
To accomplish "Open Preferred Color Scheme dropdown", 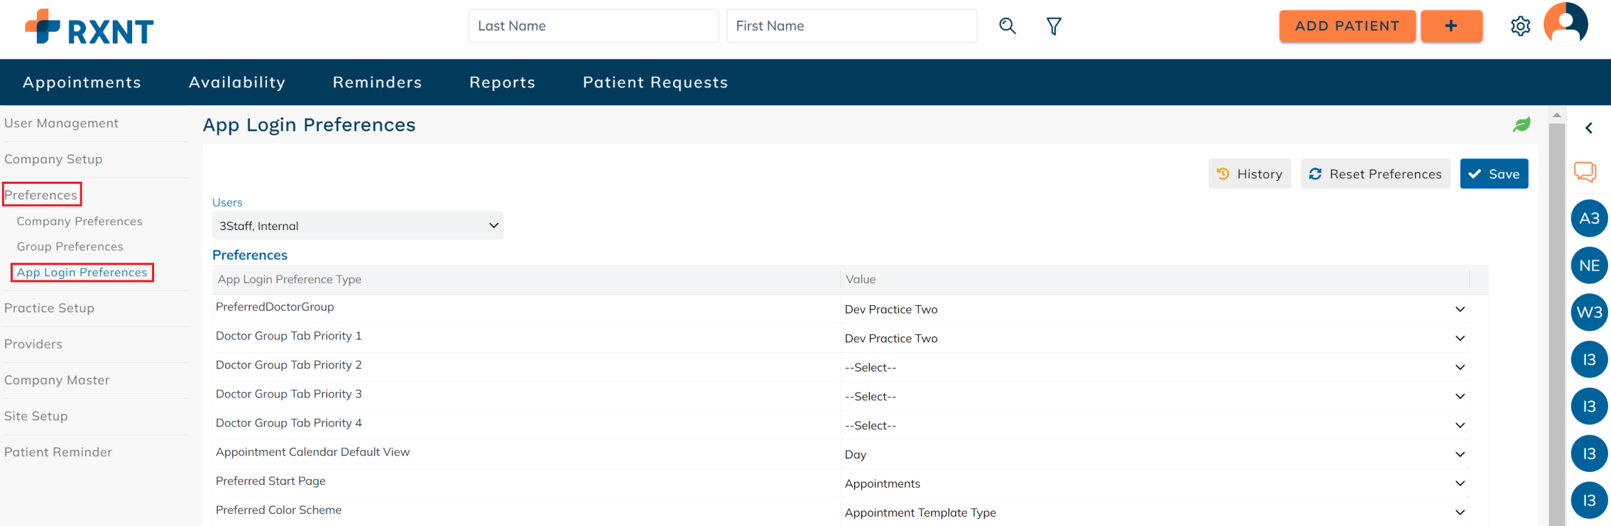I will click(1154, 513).
